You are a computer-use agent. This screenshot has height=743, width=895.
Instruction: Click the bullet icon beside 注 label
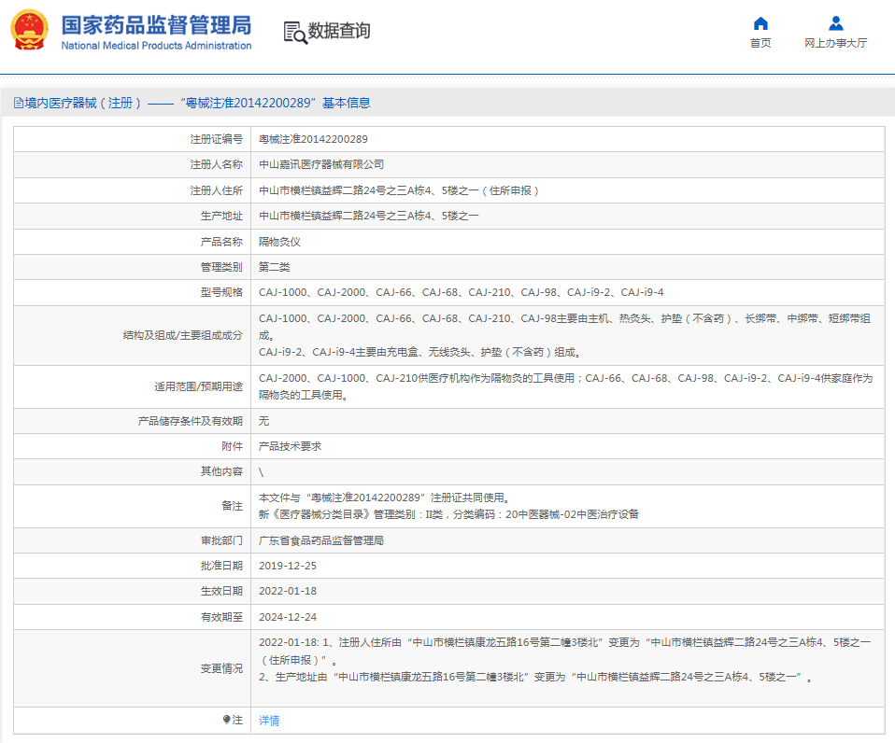pyautogui.click(x=227, y=720)
